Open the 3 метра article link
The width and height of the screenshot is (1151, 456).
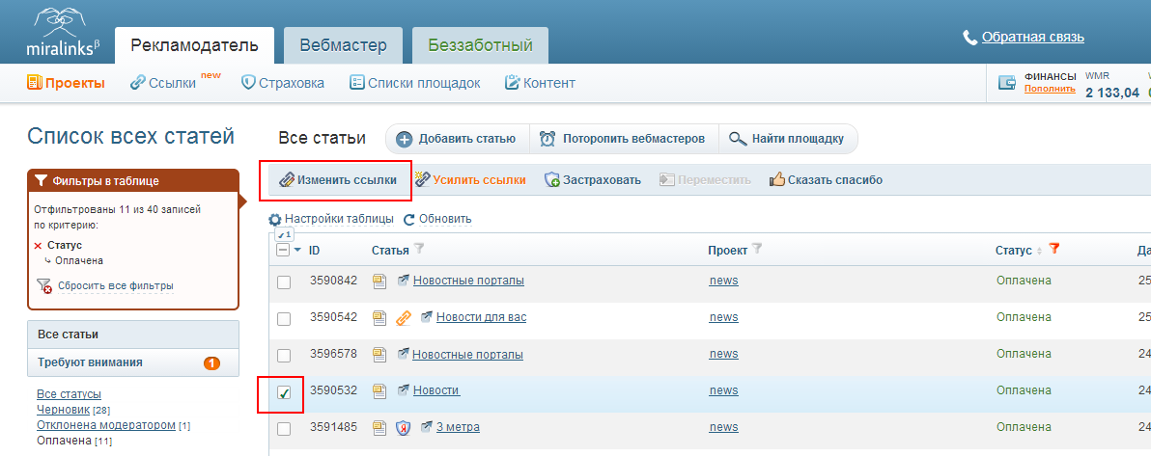[458, 427]
